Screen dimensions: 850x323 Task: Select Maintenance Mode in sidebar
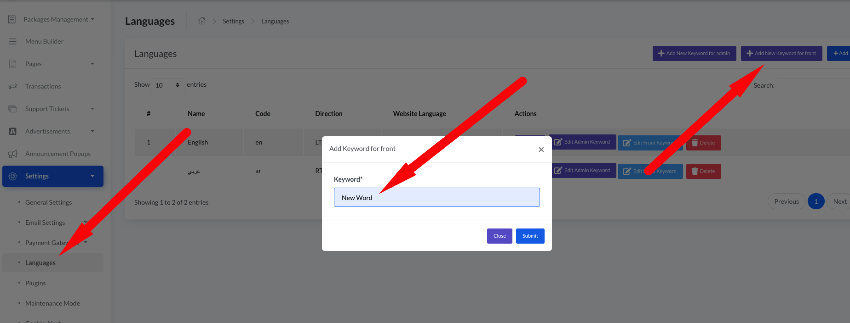(x=52, y=303)
